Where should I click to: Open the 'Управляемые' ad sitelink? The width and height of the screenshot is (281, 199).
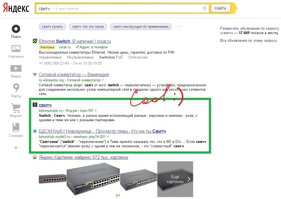click(50, 57)
